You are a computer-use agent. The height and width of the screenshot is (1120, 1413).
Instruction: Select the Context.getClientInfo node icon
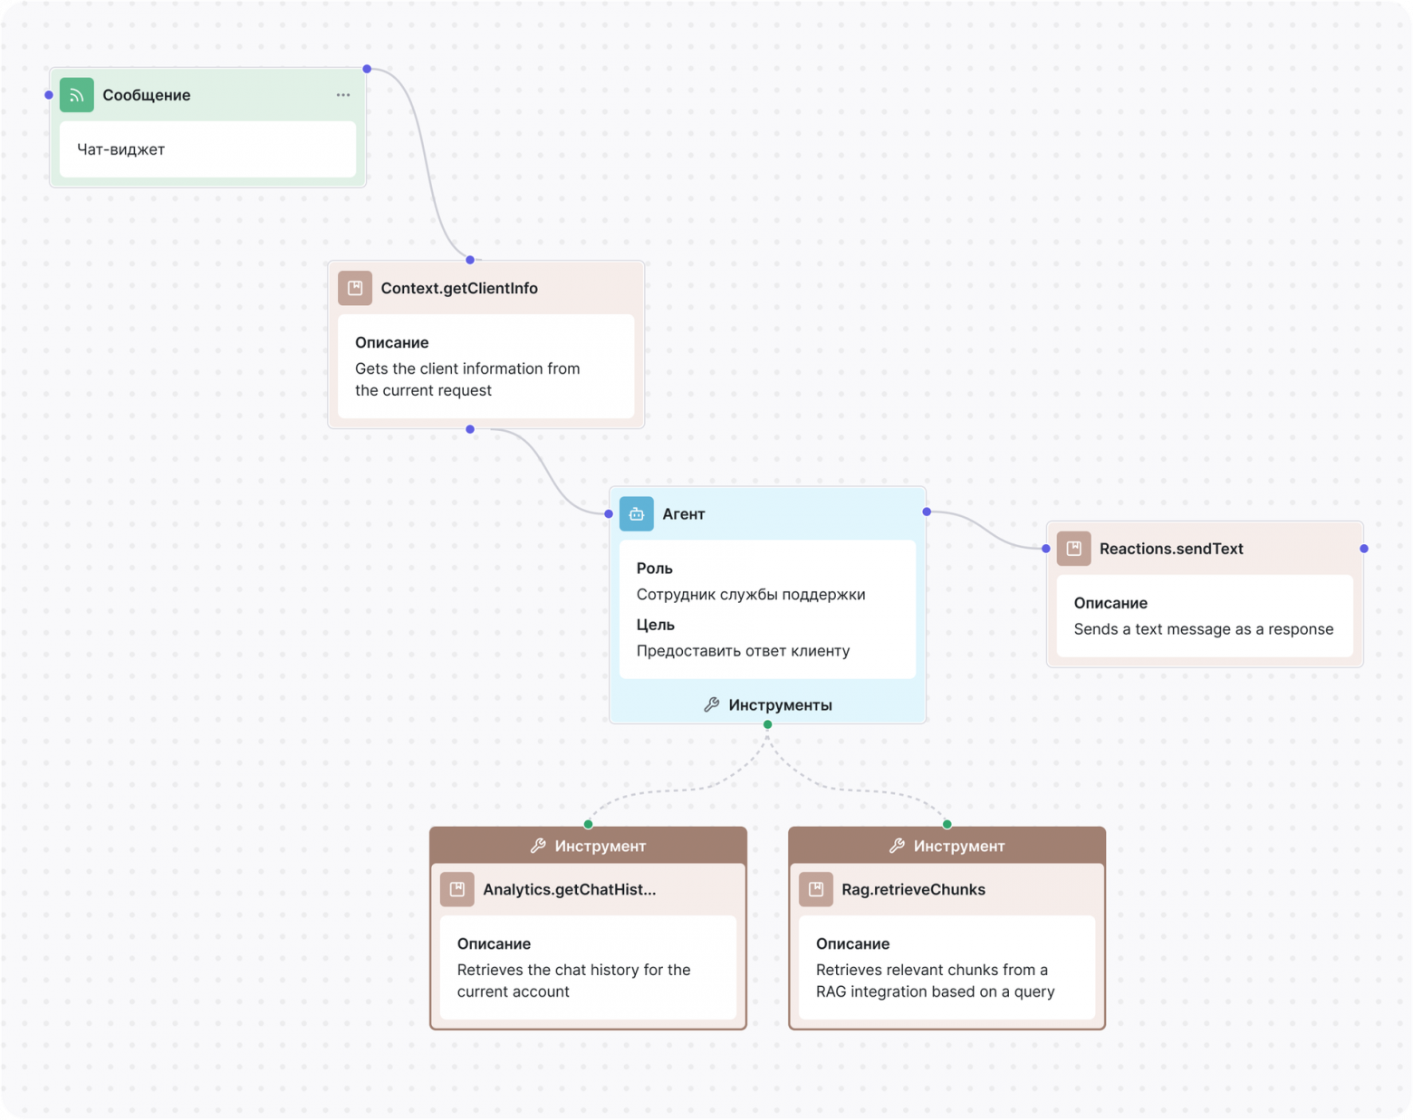355,288
